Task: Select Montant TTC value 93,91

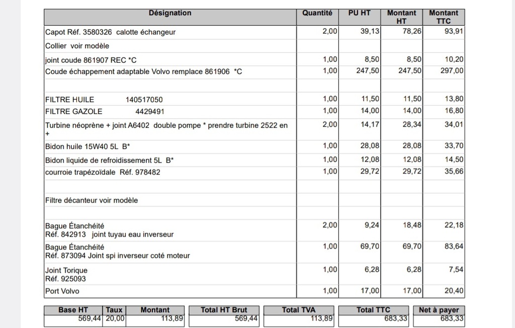Action: pyautogui.click(x=454, y=31)
